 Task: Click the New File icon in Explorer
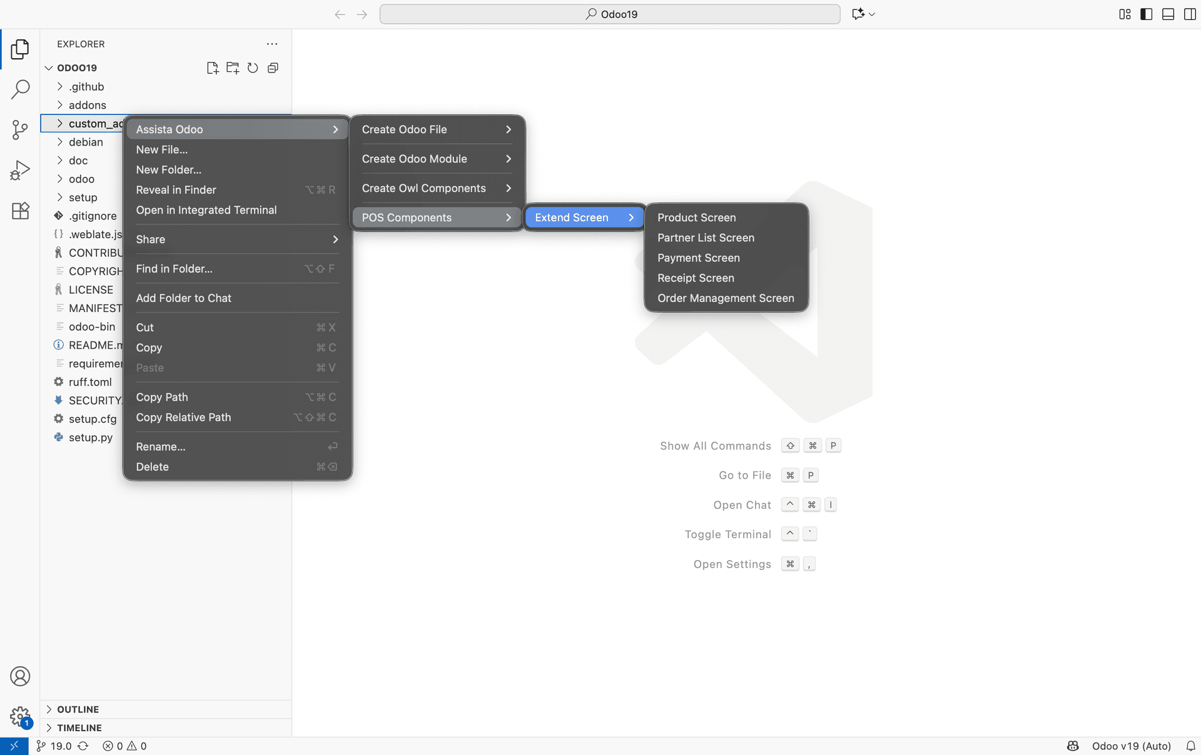coord(213,68)
